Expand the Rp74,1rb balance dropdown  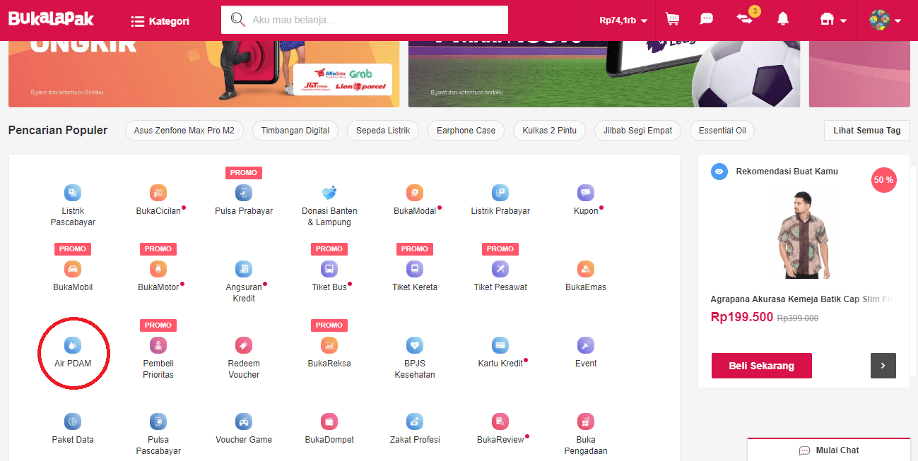[x=623, y=20]
